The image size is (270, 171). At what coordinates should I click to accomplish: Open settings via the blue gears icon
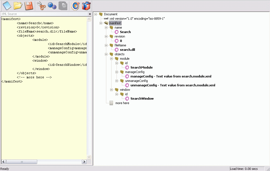tap(52, 6)
